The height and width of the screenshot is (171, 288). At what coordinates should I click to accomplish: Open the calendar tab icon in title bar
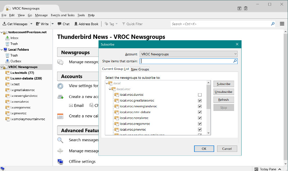click(239, 8)
